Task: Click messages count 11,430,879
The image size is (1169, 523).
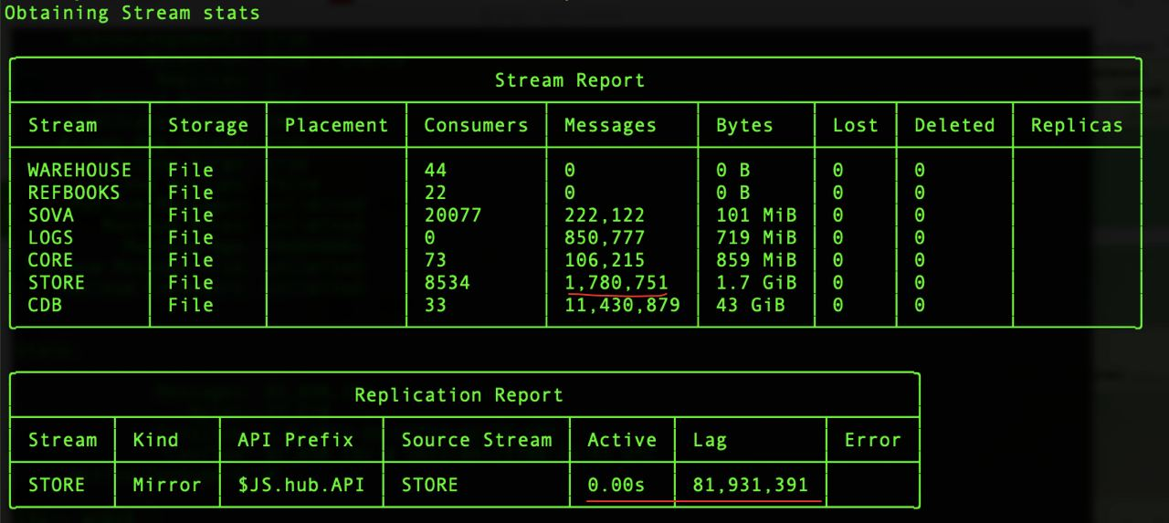Action: [622, 306]
